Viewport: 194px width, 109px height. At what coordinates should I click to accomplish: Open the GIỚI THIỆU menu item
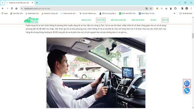101,20
